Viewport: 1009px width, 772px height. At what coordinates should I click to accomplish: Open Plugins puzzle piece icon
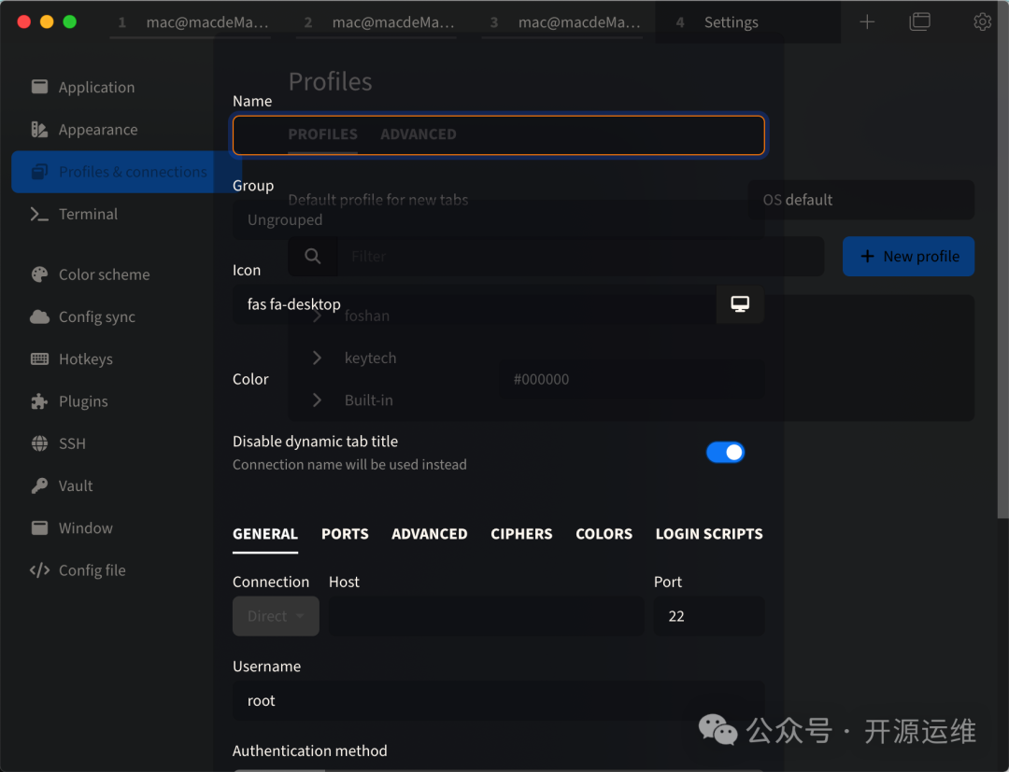(39, 401)
